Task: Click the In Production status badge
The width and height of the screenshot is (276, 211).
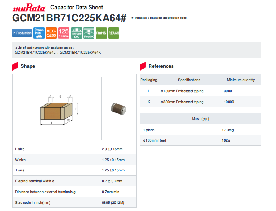Action: click(22, 33)
